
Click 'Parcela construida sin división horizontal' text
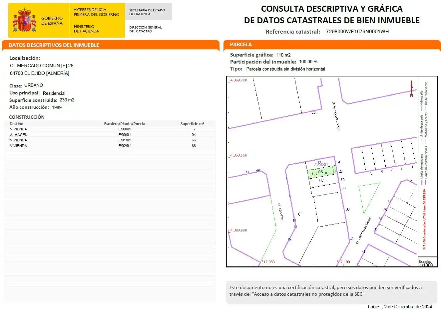tap(286, 69)
